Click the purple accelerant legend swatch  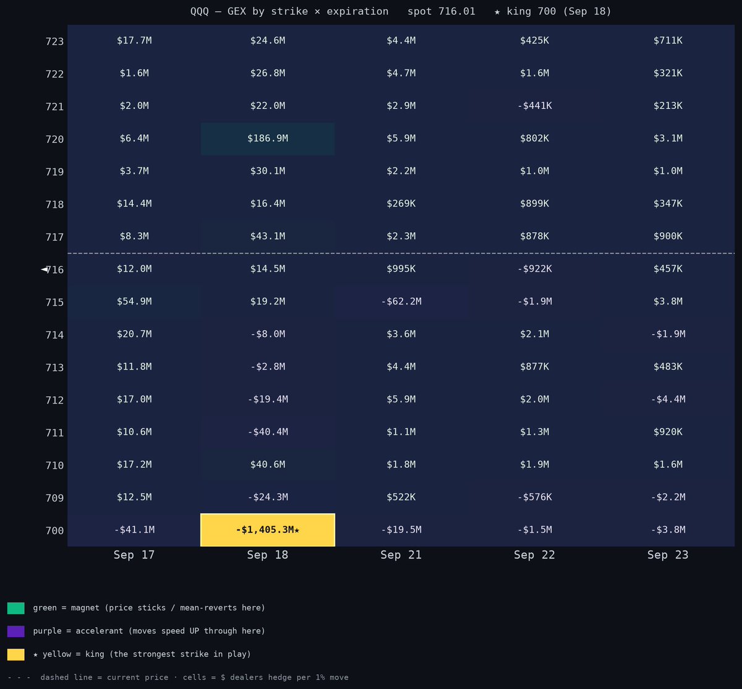pos(16,631)
